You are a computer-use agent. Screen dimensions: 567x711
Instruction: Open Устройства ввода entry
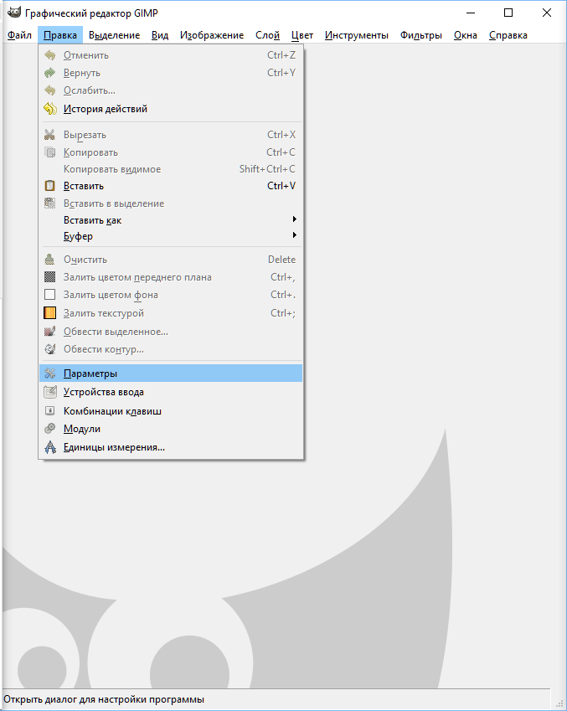(x=171, y=392)
